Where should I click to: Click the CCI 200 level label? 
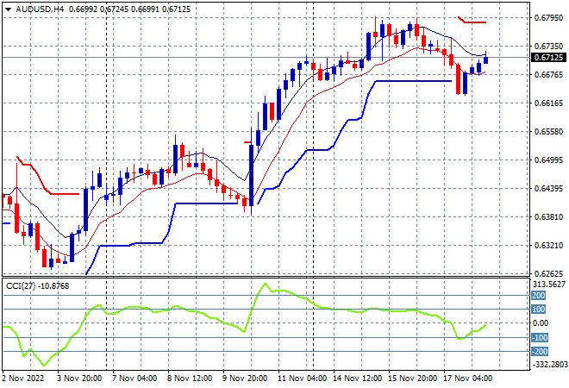pyautogui.click(x=539, y=296)
